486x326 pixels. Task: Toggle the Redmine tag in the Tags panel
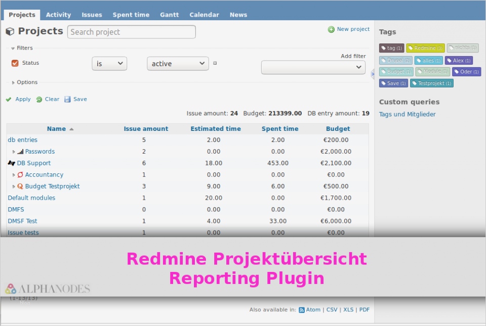(425, 48)
